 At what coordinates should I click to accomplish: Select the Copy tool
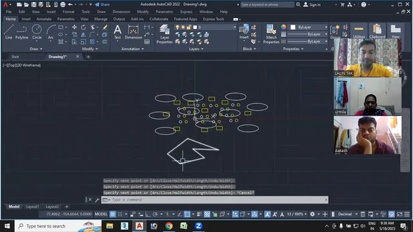[75, 34]
